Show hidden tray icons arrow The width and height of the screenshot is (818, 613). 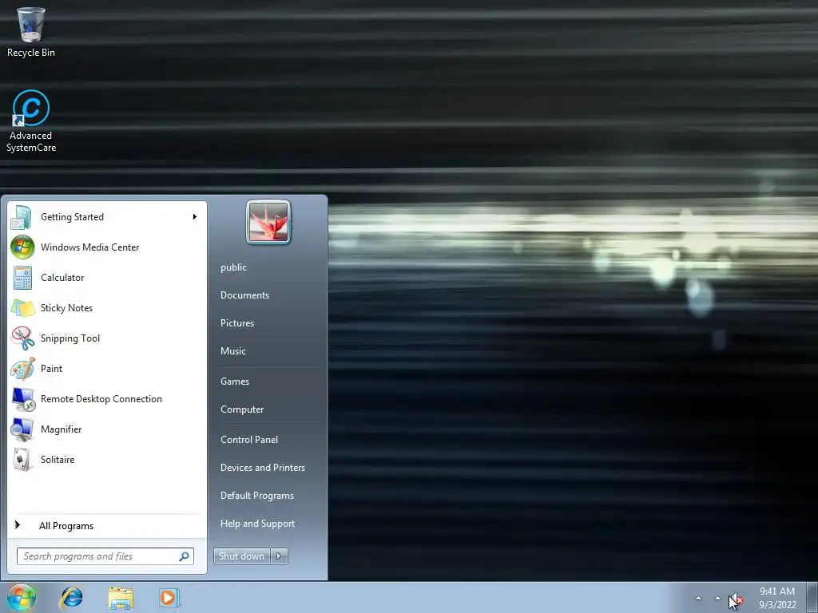pos(698,599)
